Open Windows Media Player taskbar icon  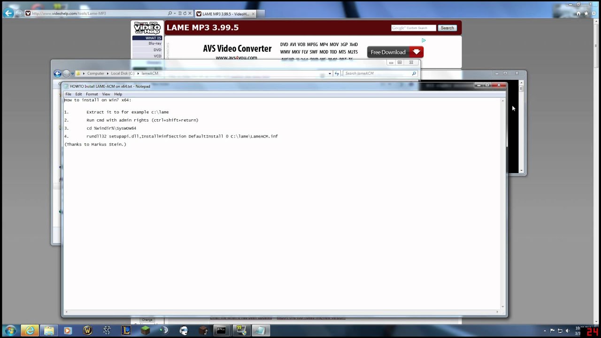tap(67, 330)
